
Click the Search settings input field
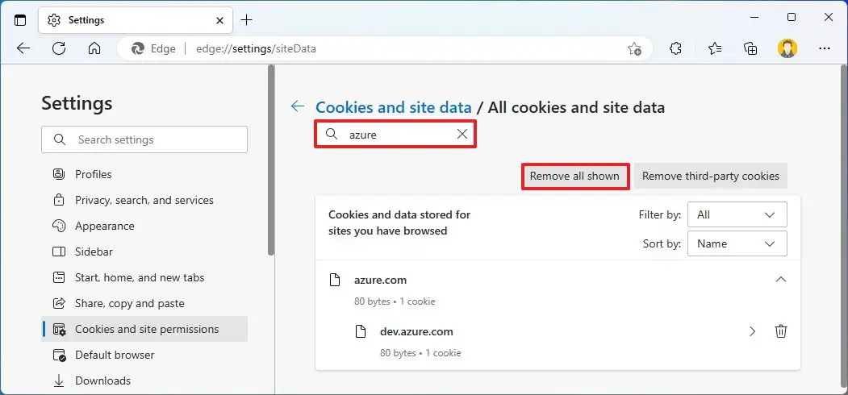(x=144, y=139)
